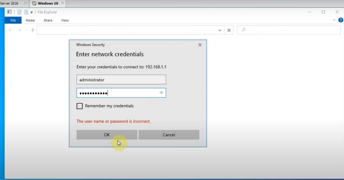Screen dimensions: 344x180
Task: Open the Customize Quick Access Toolbar dropdown
Action: pos(32,12)
